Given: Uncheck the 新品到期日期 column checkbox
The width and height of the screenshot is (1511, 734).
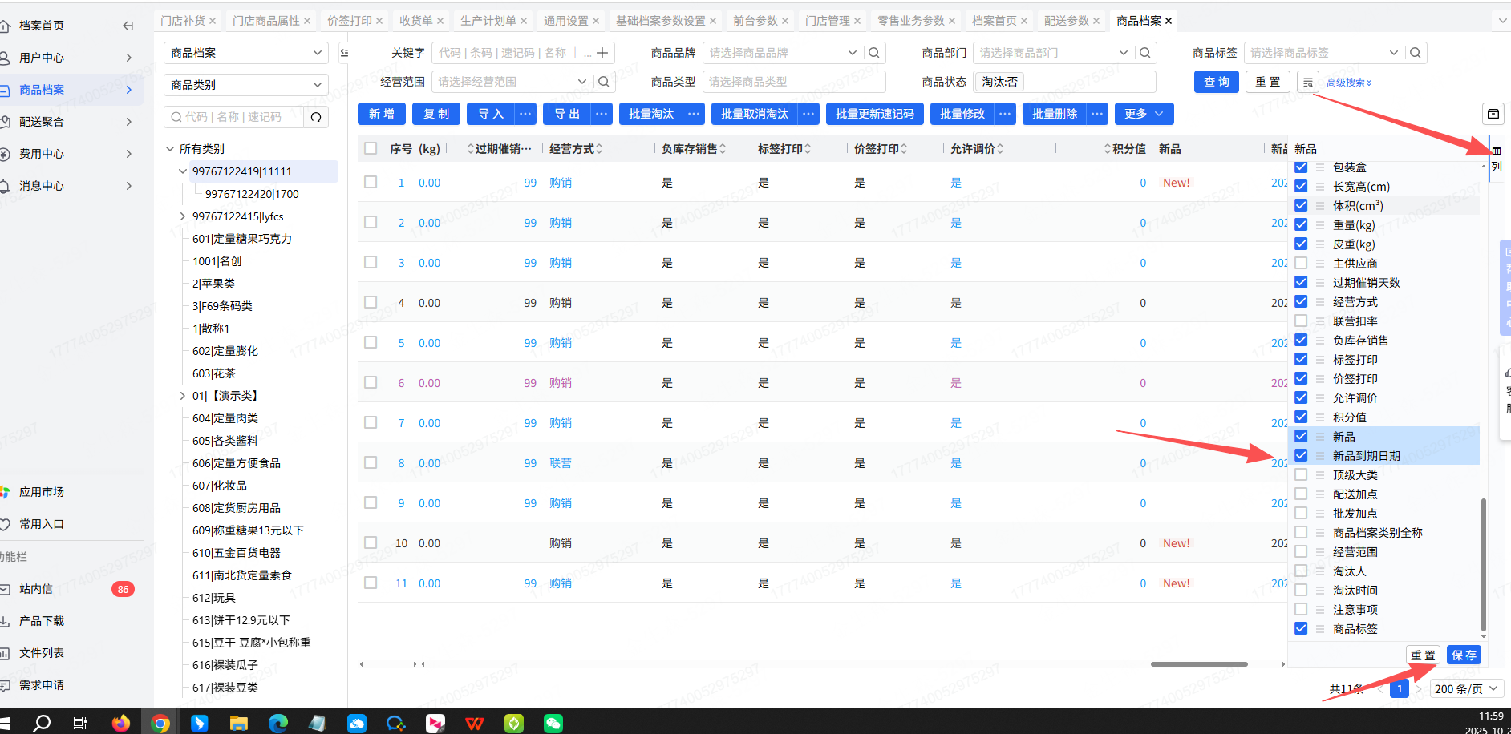Looking at the screenshot, I should point(1301,456).
